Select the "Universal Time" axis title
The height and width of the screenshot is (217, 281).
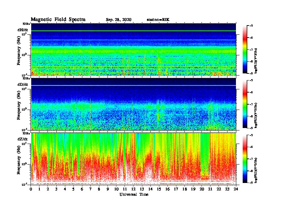[x=134, y=194]
